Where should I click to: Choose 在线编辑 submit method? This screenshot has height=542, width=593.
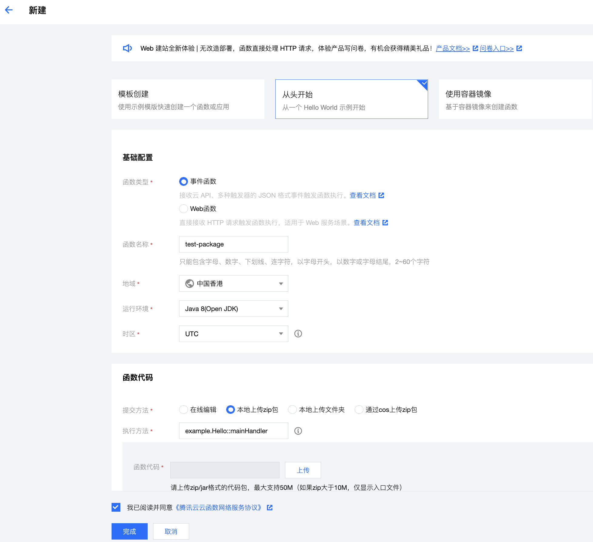pyautogui.click(x=183, y=410)
